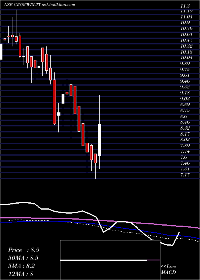The image size is (200, 280).
Task: Click the 9.18 price axis label
Action: pos(185,93)
